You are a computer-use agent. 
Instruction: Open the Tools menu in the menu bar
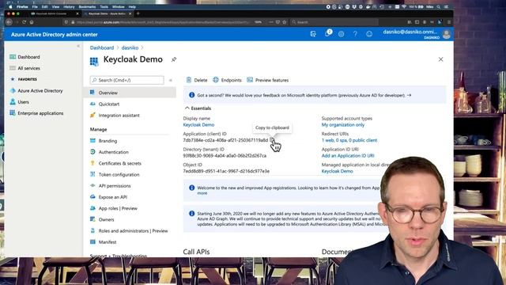pos(104,7)
